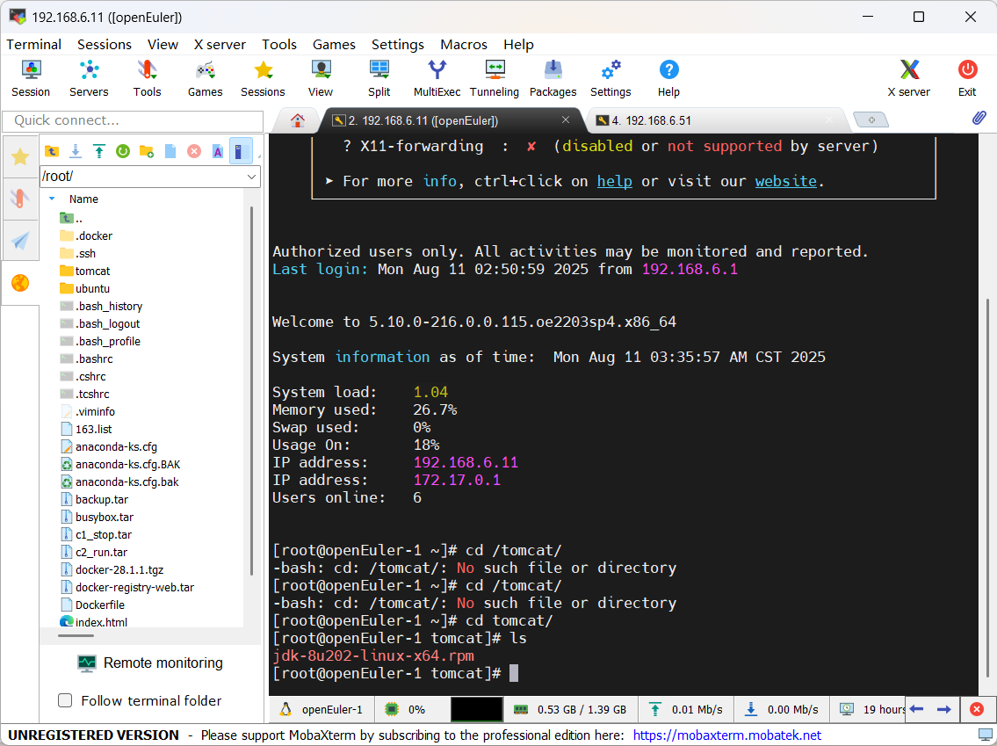The image size is (997, 746).
Task: Open the X server menu
Action: pos(220,45)
